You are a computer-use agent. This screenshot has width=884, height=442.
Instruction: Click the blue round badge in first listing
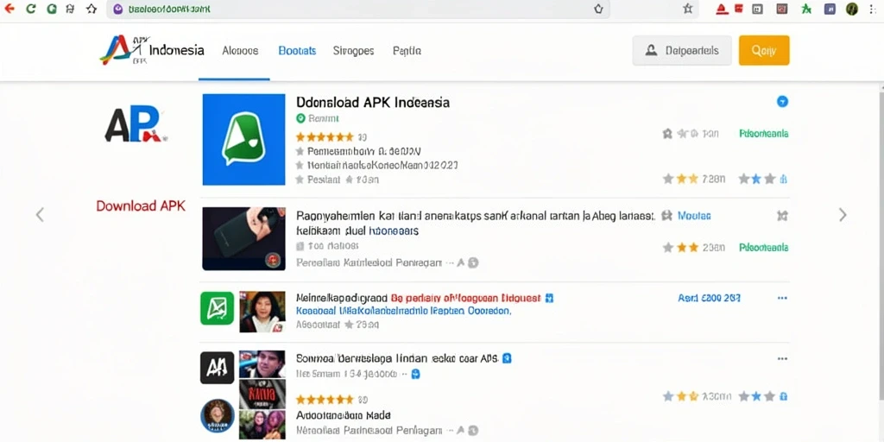pyautogui.click(x=782, y=102)
